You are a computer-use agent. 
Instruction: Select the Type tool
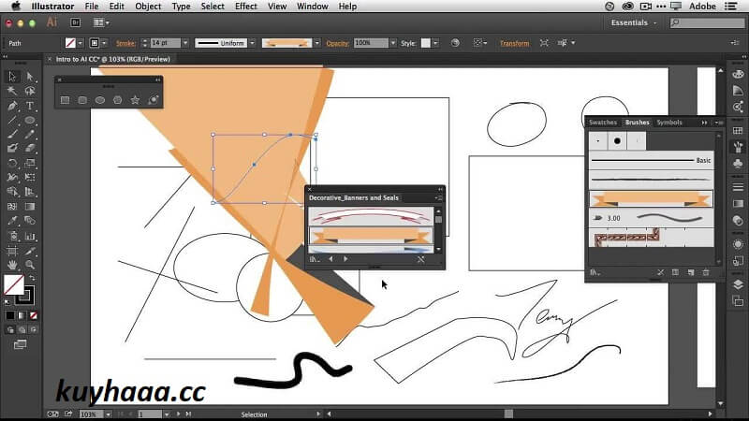[x=30, y=106]
